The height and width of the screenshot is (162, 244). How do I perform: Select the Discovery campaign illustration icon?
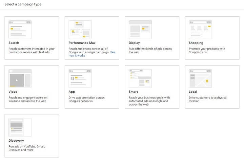tap(20, 127)
